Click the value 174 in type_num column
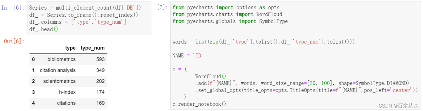The image size is (423, 111). coord(100,92)
